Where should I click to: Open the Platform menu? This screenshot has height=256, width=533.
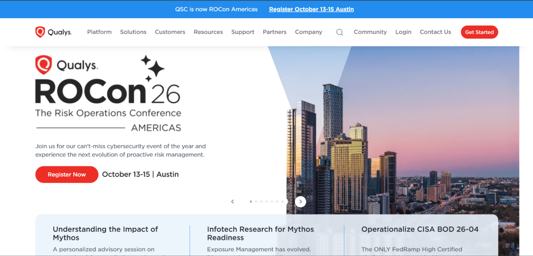point(99,32)
